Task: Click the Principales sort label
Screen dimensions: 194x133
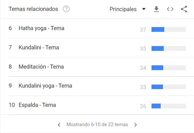Action: (x=123, y=9)
